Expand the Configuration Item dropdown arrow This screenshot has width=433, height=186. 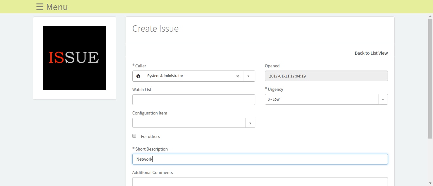click(250, 123)
